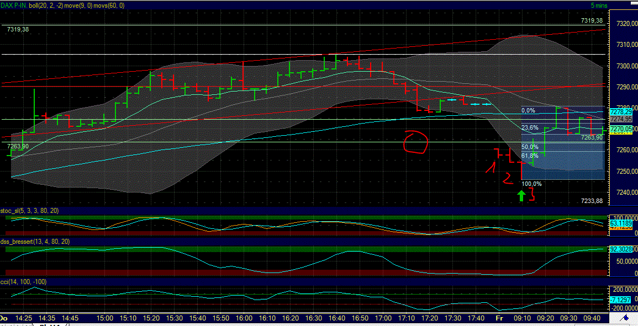Click the 100.0% Fibonacci level label
The image size is (638, 326).
coord(532,184)
